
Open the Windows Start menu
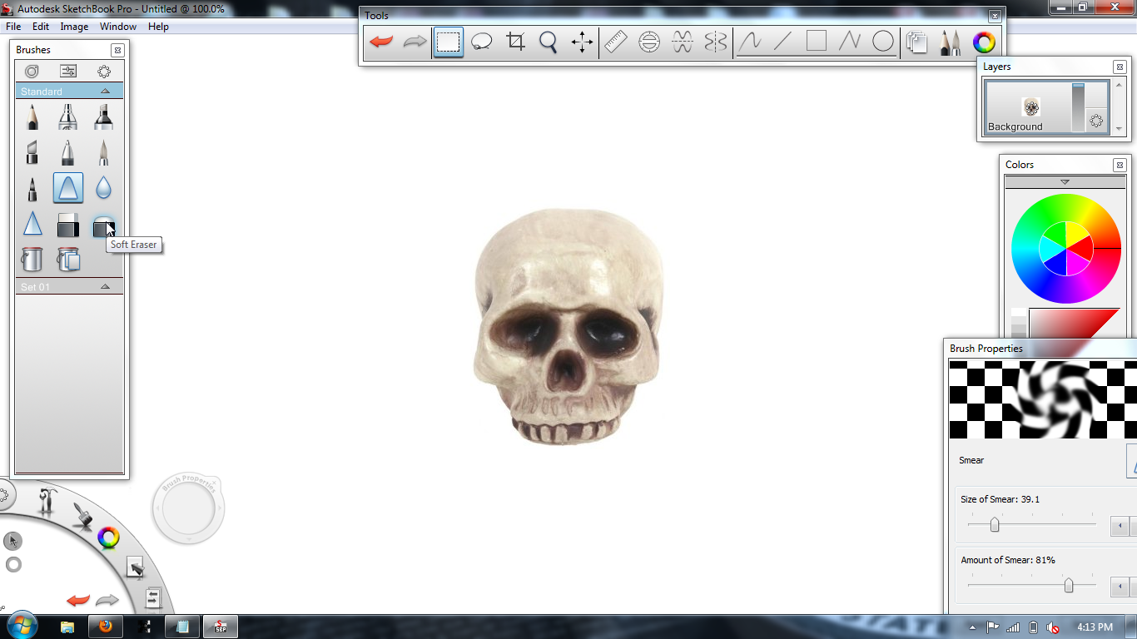tap(21, 625)
